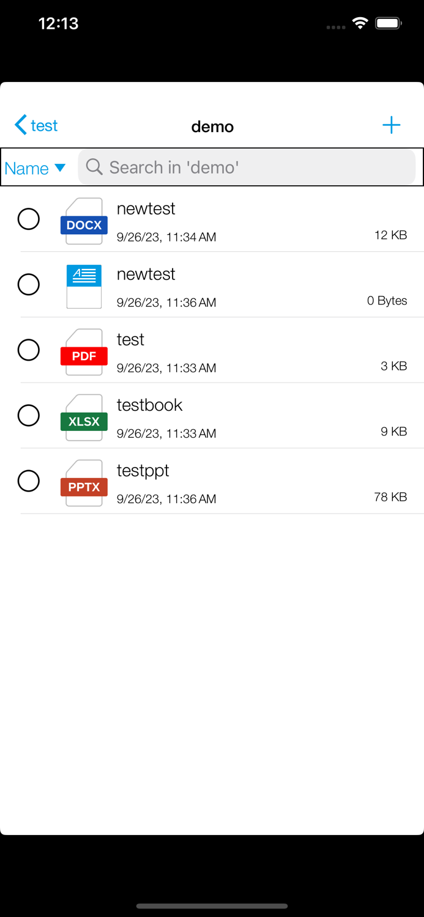Tap the plus icon to add new file

coord(392,125)
